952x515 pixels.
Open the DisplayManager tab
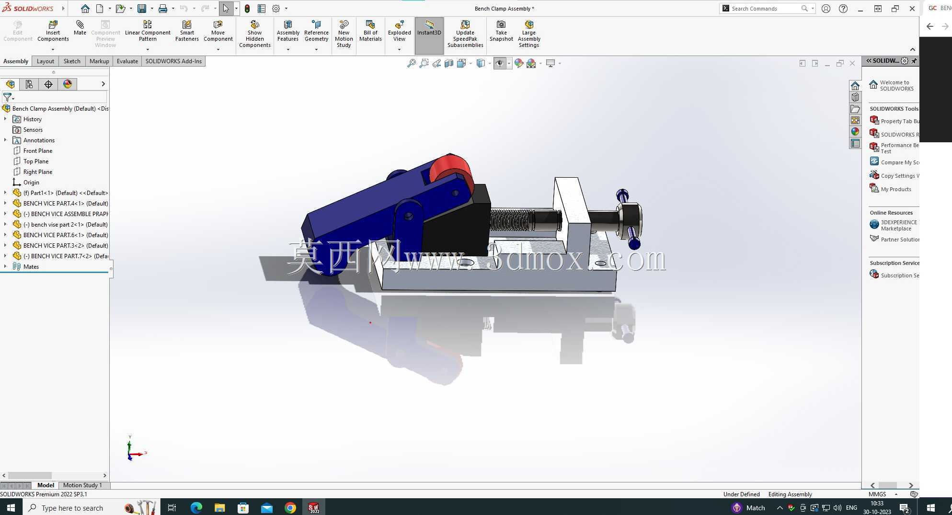(68, 84)
